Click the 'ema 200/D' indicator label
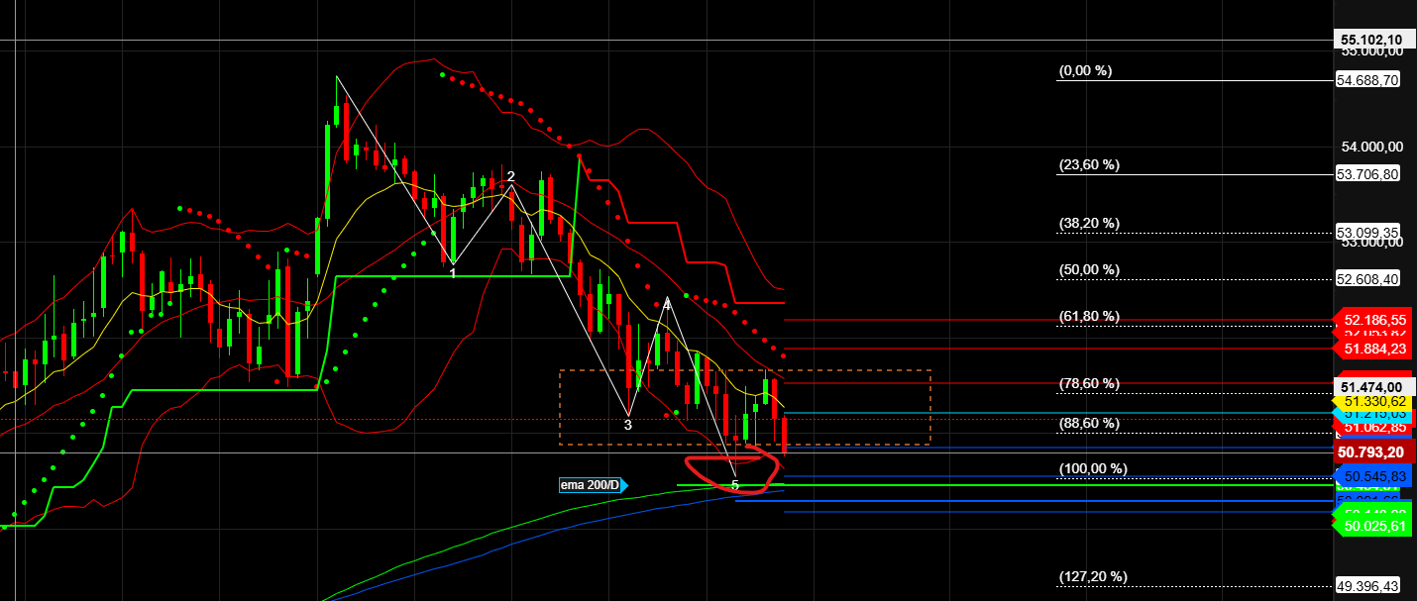Screen dimensions: 1417x601 point(594,484)
